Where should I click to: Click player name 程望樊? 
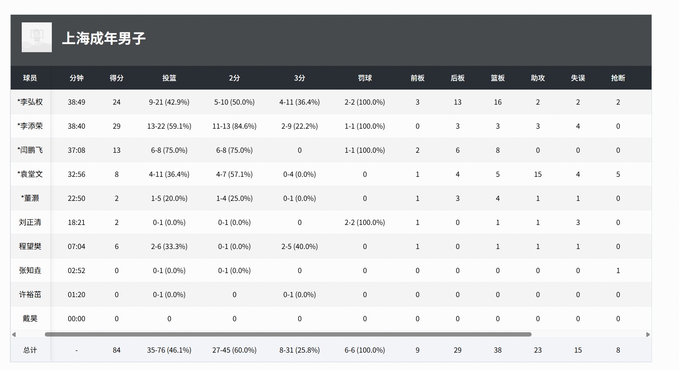30,246
